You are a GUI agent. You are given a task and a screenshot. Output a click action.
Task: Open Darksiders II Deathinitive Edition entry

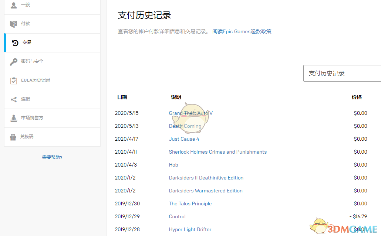206,178
